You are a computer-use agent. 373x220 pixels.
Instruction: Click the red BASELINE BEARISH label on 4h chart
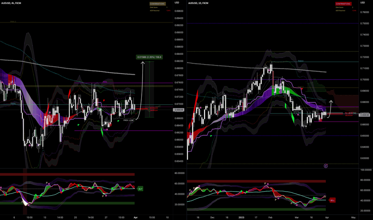coord(154,109)
